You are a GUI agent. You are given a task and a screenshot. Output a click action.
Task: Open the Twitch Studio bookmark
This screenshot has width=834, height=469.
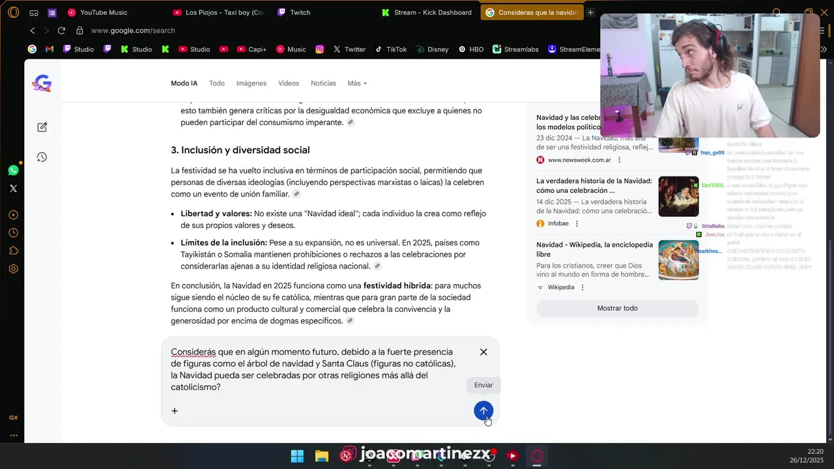click(x=78, y=49)
